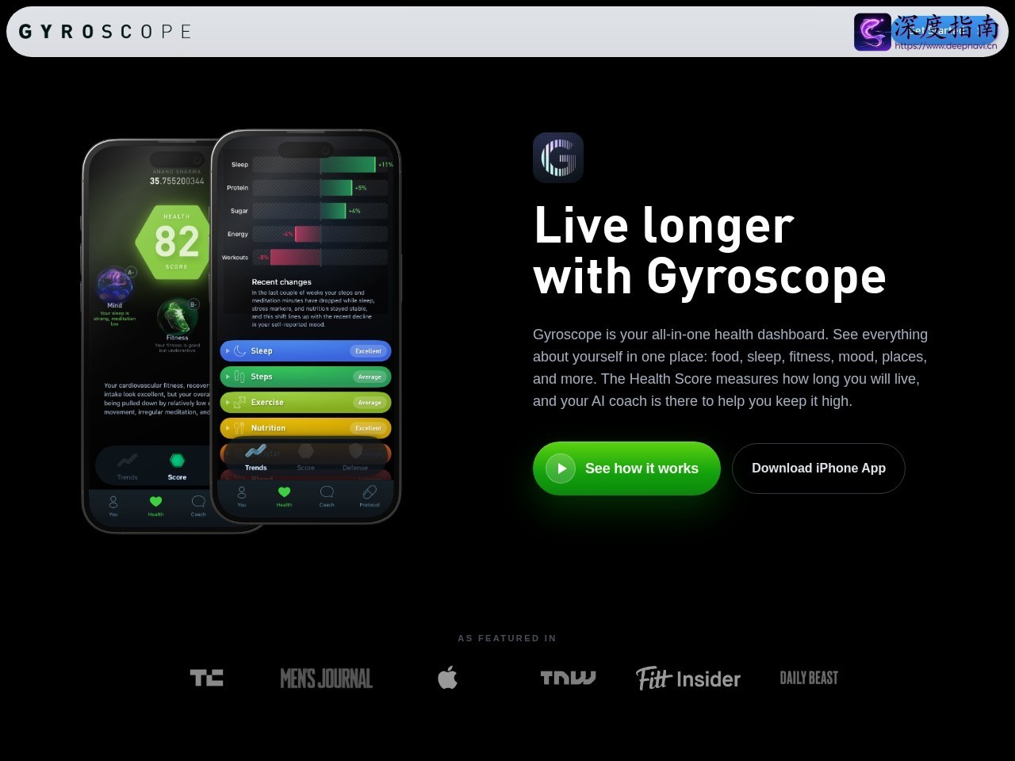Click the Live longer with Gyroscope headline
The image size is (1015, 761).
[710, 250]
